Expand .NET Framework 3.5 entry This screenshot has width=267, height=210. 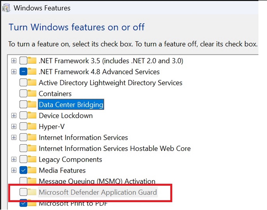pyautogui.click(x=14, y=61)
